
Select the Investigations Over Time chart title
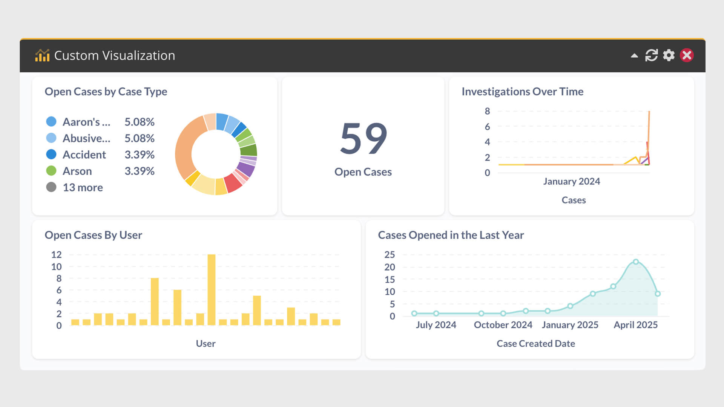[x=523, y=92]
